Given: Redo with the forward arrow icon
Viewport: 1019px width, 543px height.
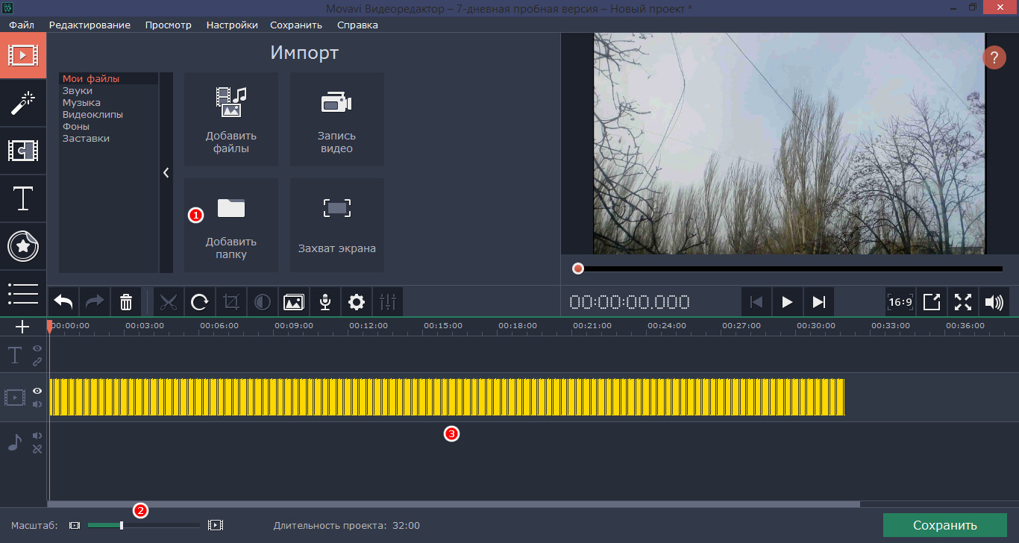Looking at the screenshot, I should (x=95, y=302).
